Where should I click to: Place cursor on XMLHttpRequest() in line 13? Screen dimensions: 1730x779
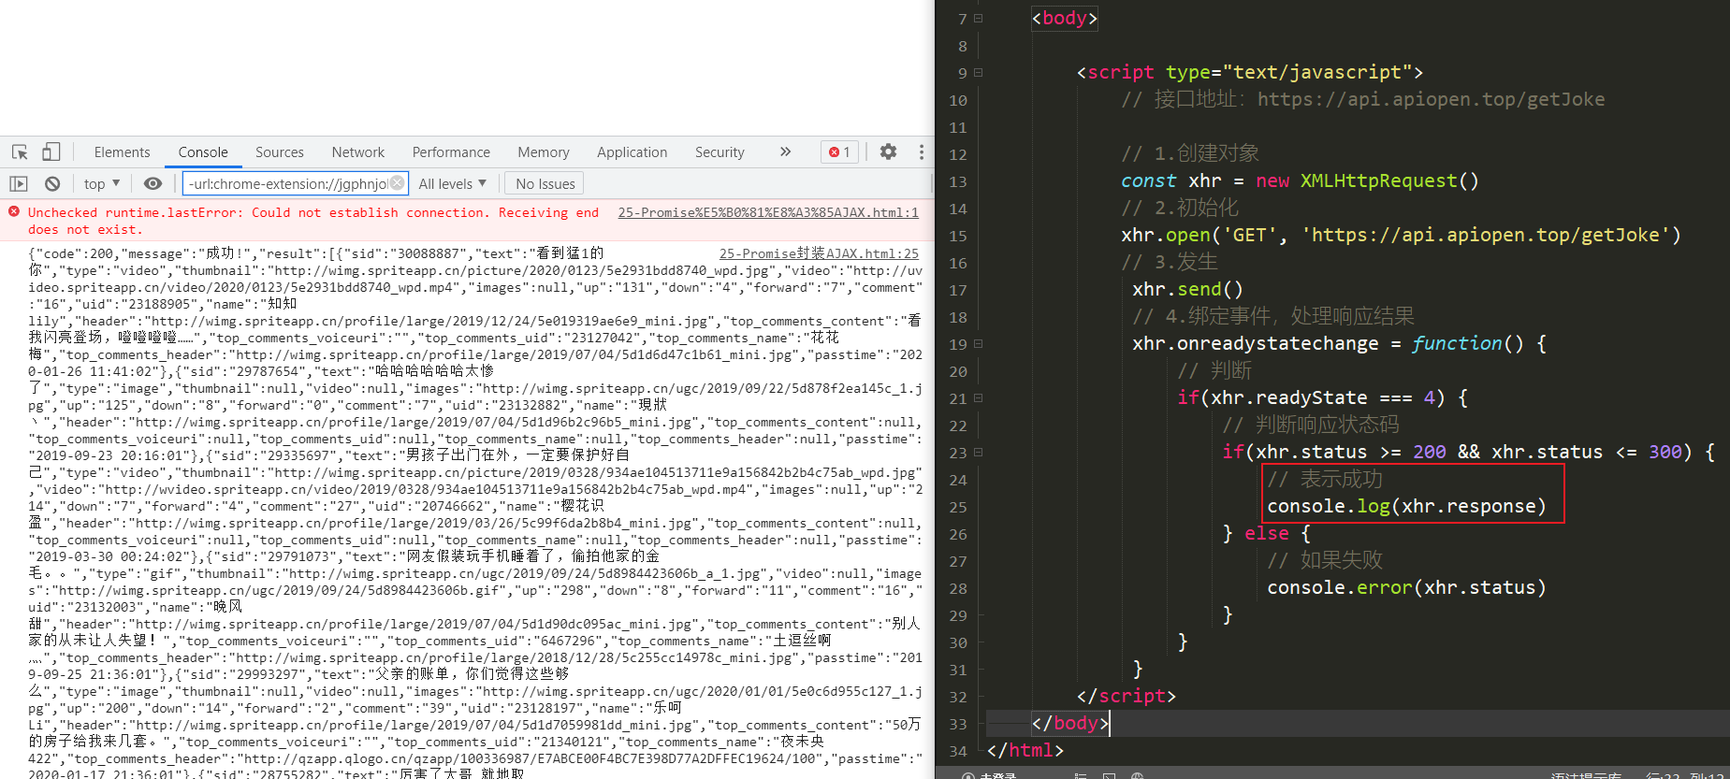(x=1389, y=180)
